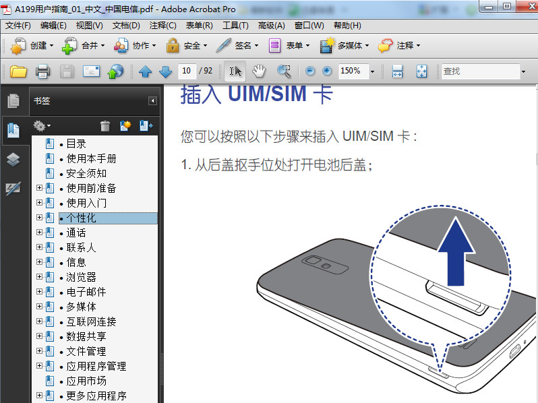Click the 查找 search field
This screenshot has width=538, height=403.
[480, 71]
